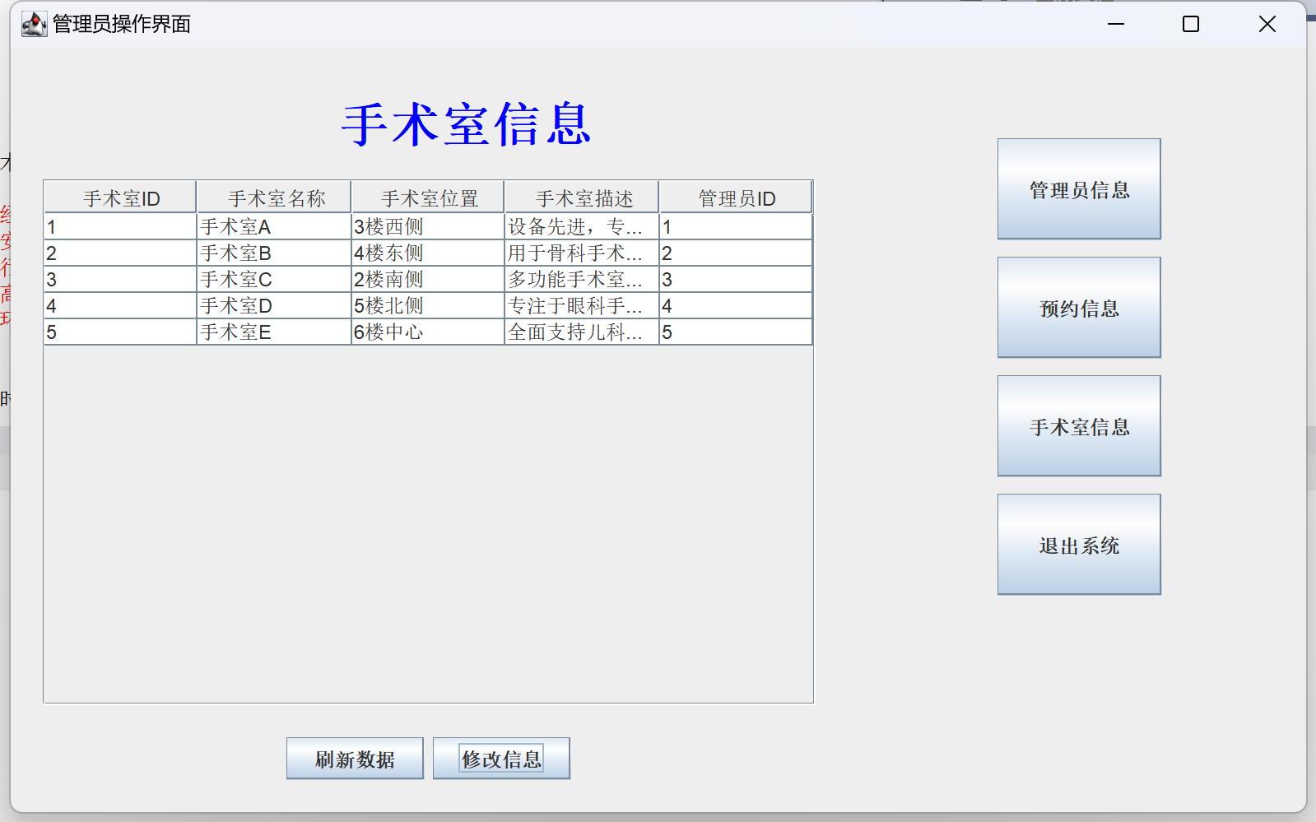Select the 2楼南侧 location cell

[x=427, y=280]
